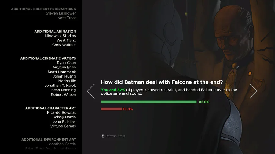The width and height of the screenshot is (275, 154).
Task: Click Ryan Chan in the credits
Action: click(x=66, y=63)
